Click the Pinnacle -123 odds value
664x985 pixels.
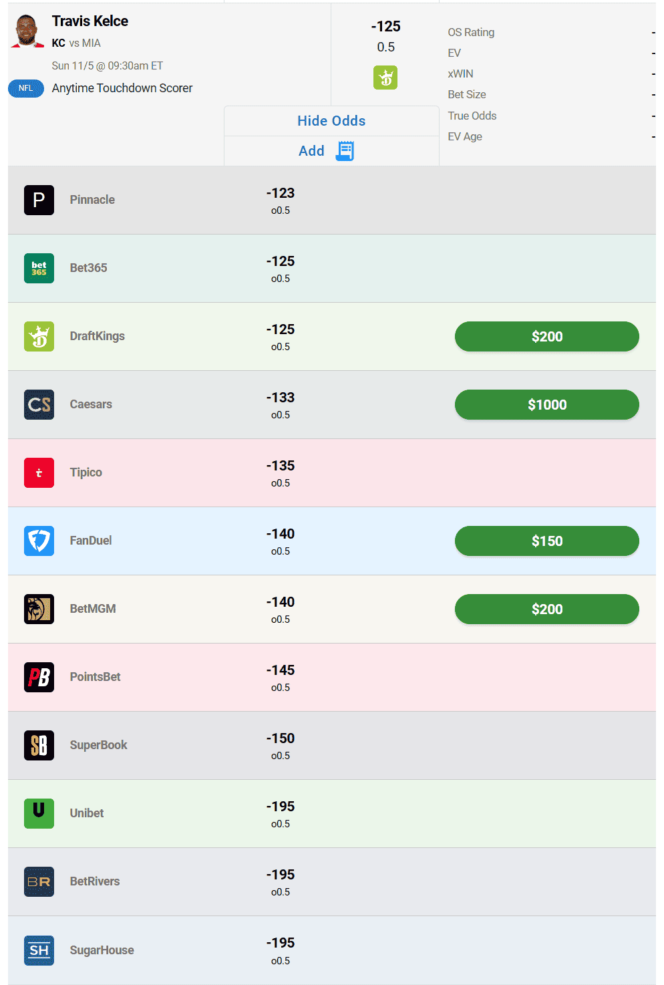coord(281,193)
